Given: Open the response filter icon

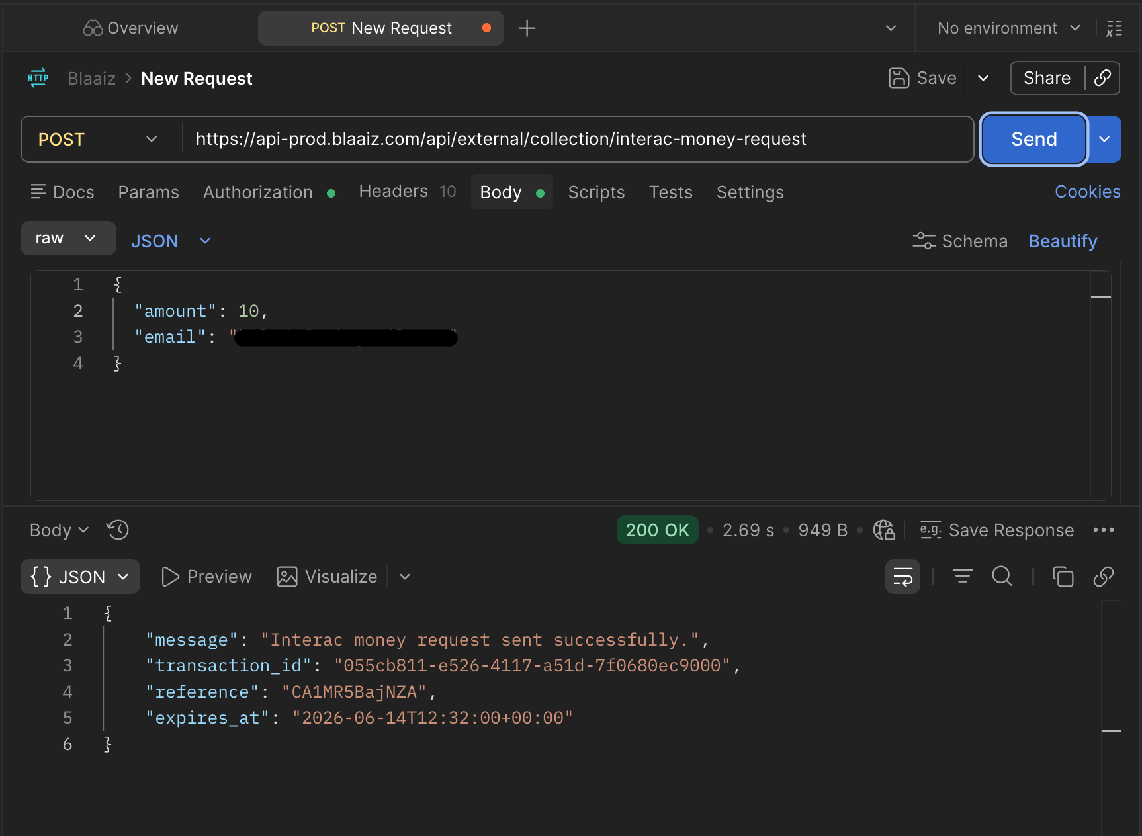Looking at the screenshot, I should [x=963, y=577].
